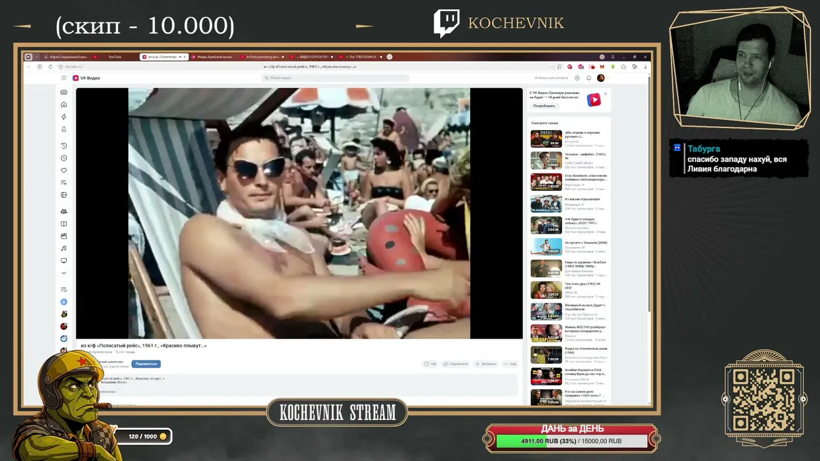This screenshot has height=461, width=820.
Task: Open the music note icon in sidebar
Action: click(x=63, y=248)
